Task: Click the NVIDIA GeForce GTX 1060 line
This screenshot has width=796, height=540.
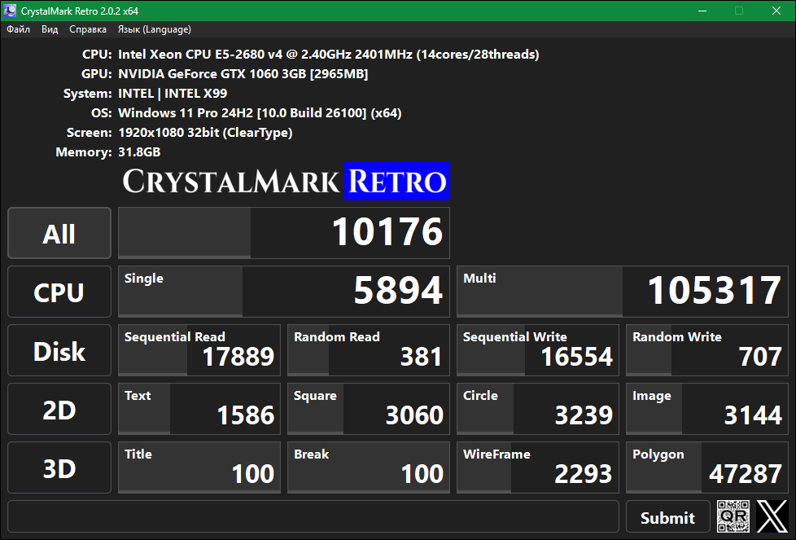Action: click(243, 74)
